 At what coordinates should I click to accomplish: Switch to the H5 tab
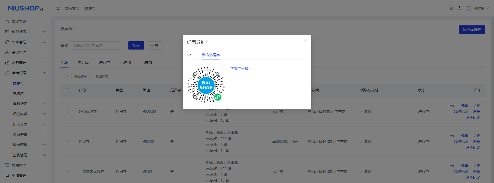tap(189, 55)
